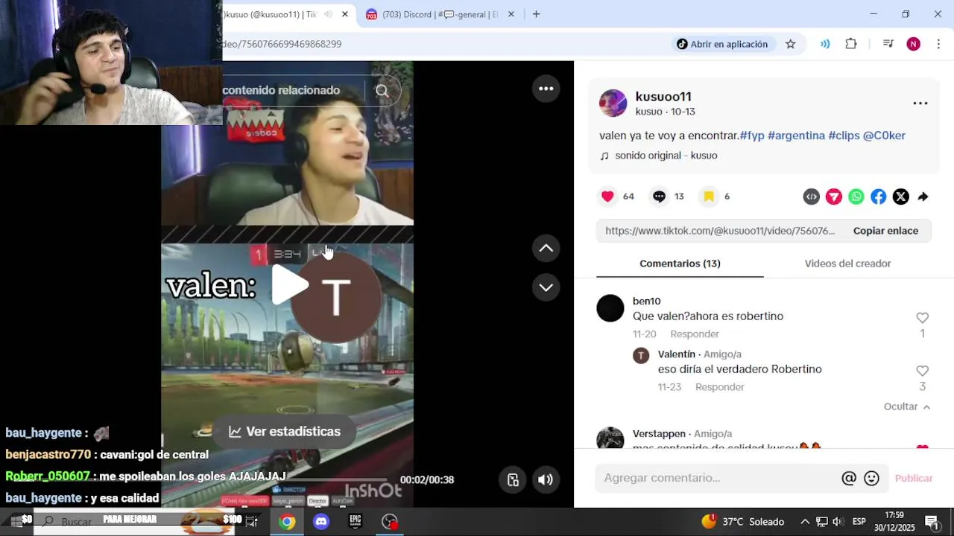This screenshot has height=536, width=954.
Task: Open the weather widget showing 37°C Soleado
Action: point(742,522)
